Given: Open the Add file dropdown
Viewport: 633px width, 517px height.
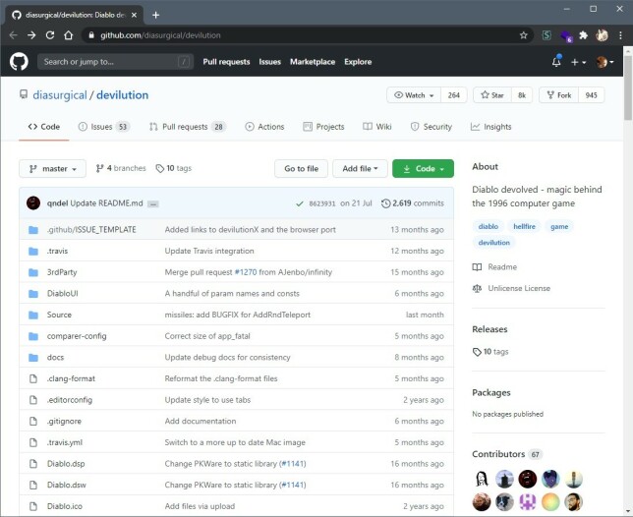Looking at the screenshot, I should click(x=360, y=169).
